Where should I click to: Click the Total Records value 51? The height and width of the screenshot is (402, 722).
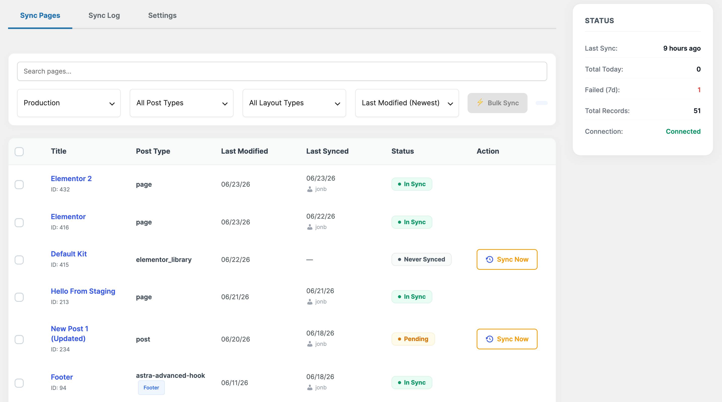[697, 111]
